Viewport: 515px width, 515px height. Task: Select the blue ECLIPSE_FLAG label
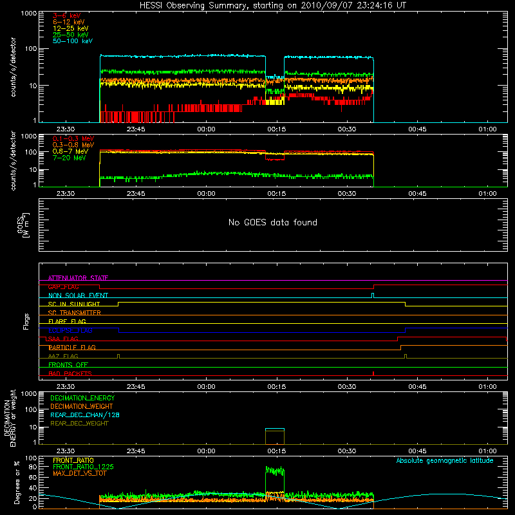pyautogui.click(x=70, y=330)
